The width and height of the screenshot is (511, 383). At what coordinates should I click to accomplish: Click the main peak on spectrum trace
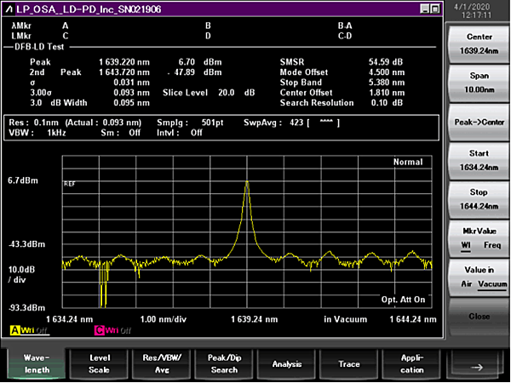tap(247, 182)
